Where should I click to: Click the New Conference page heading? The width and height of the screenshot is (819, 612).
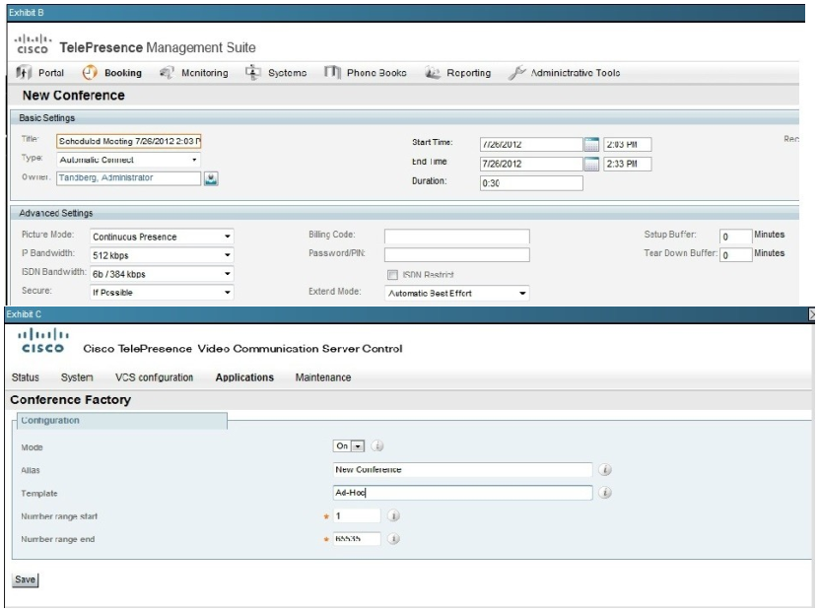74,96
